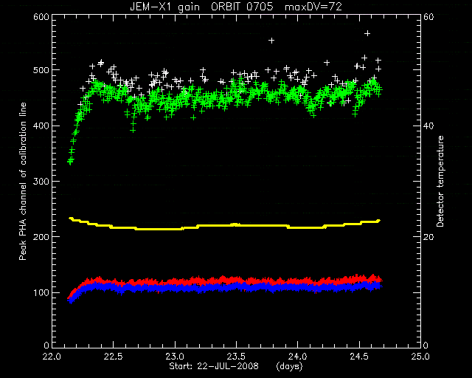Select the 'Start: 22-JUL-2008' x-axis caption
The height and width of the screenshot is (378, 472).
pos(214,366)
